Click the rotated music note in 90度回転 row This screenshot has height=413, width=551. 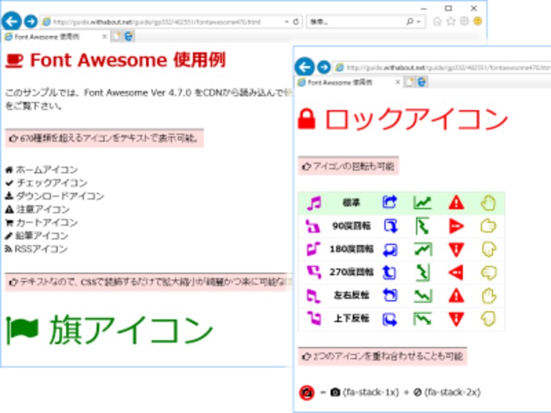pos(313,226)
